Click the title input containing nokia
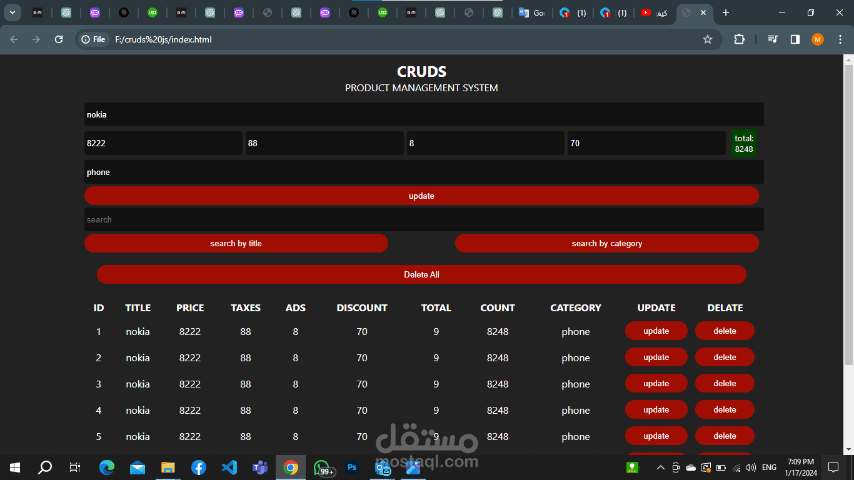 (x=424, y=114)
